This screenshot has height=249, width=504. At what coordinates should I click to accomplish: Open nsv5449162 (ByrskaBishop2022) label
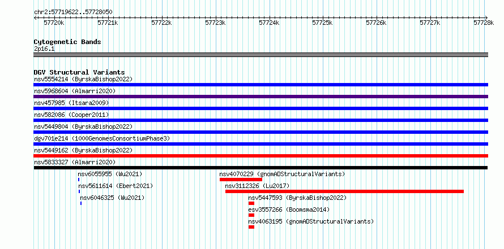(83, 150)
